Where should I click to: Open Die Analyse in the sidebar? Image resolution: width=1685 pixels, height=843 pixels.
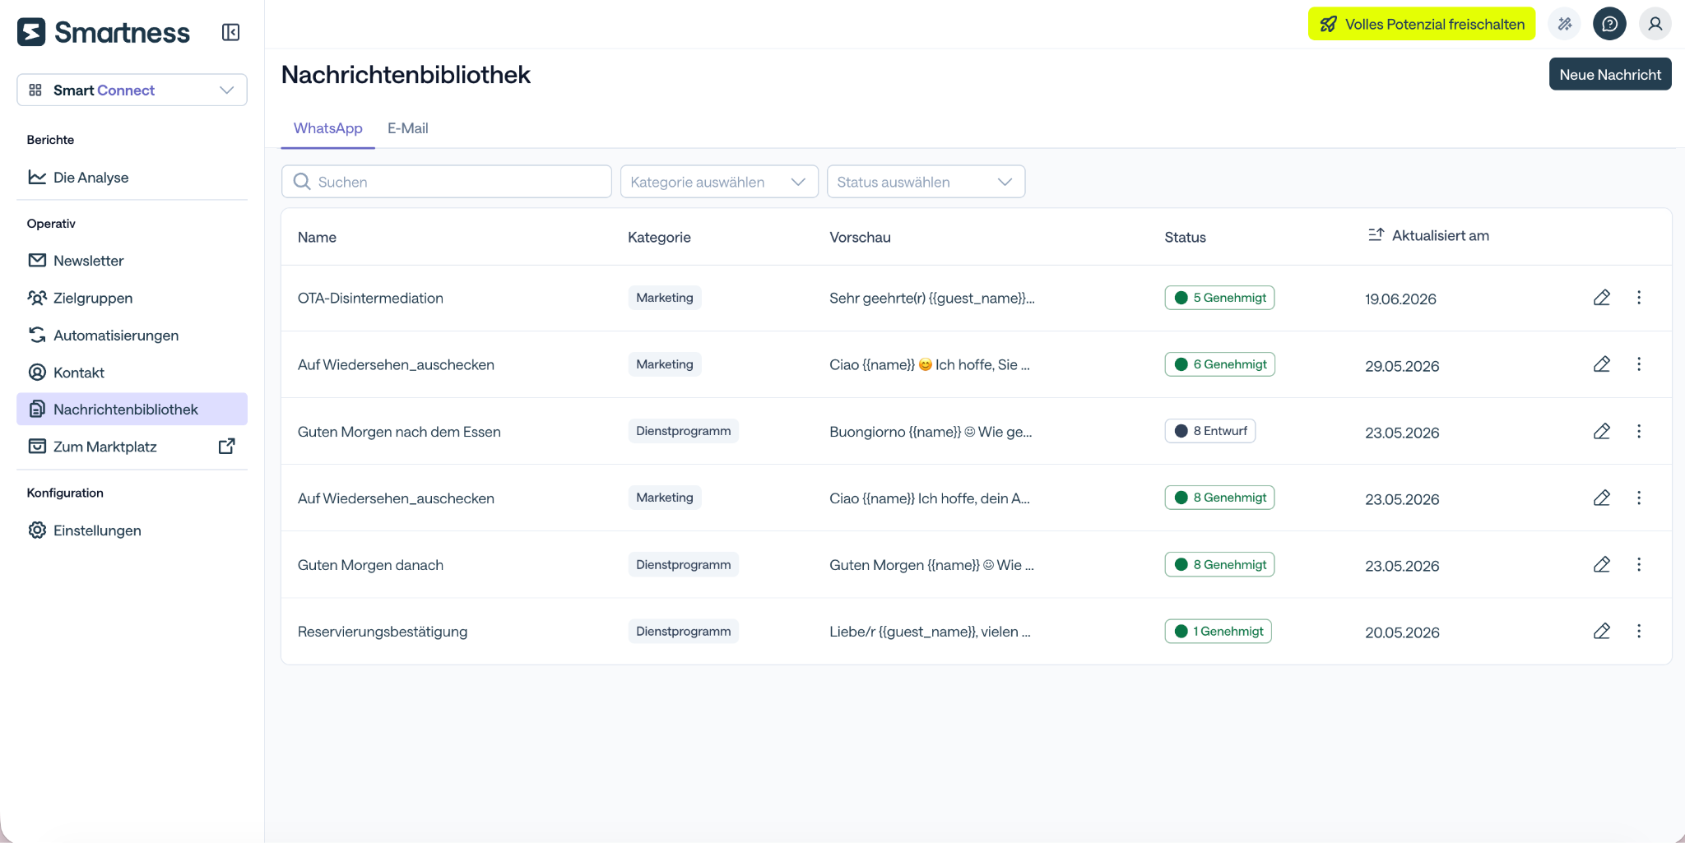point(132,178)
